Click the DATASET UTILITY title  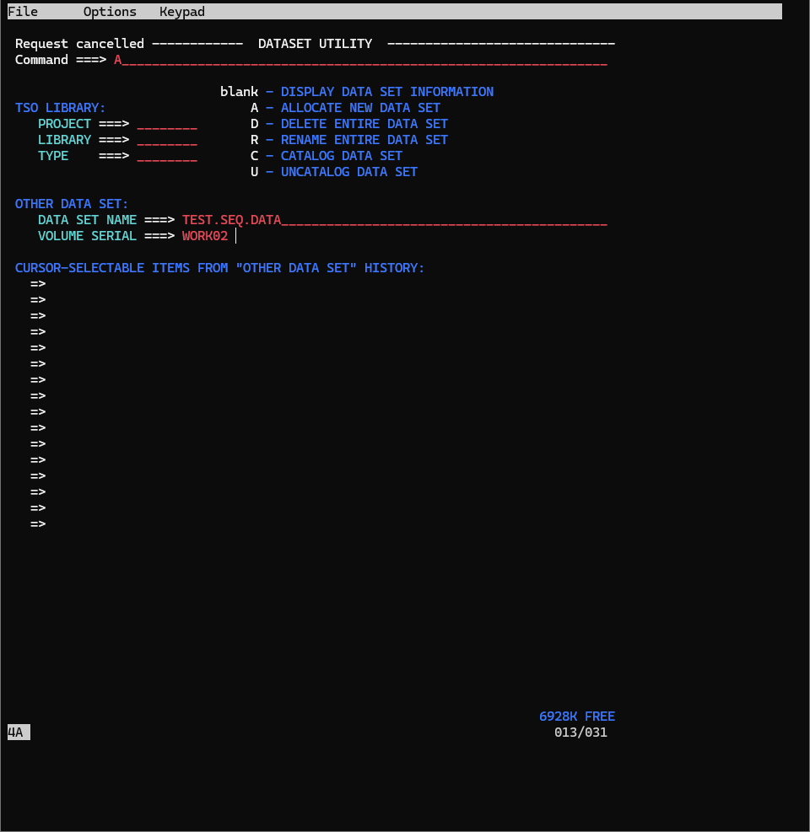[315, 44]
